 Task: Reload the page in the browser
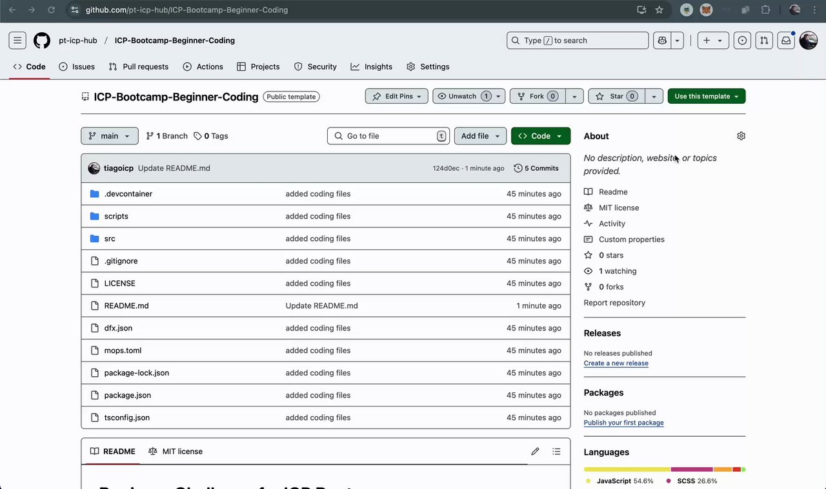[x=52, y=10]
